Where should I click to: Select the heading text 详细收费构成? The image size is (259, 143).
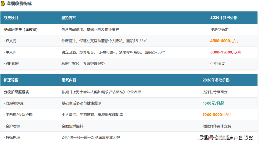click(19, 3)
